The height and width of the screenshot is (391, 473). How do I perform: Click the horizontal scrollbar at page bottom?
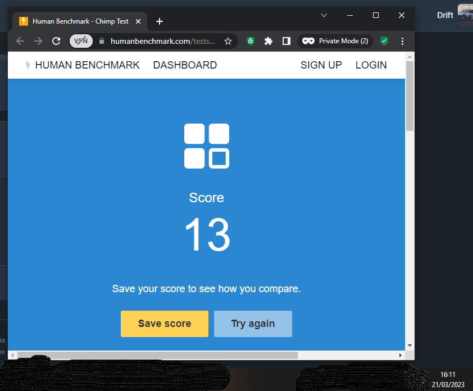coord(157,355)
